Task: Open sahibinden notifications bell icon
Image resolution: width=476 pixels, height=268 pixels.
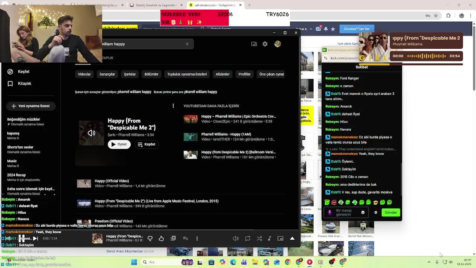Action: point(326,29)
